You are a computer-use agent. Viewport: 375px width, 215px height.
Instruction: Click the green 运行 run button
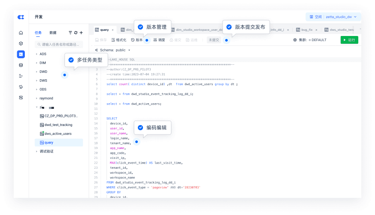tap(349, 40)
